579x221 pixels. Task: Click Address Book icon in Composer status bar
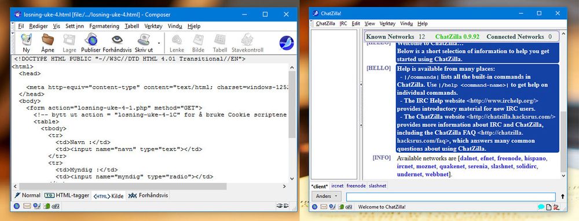pos(46,206)
